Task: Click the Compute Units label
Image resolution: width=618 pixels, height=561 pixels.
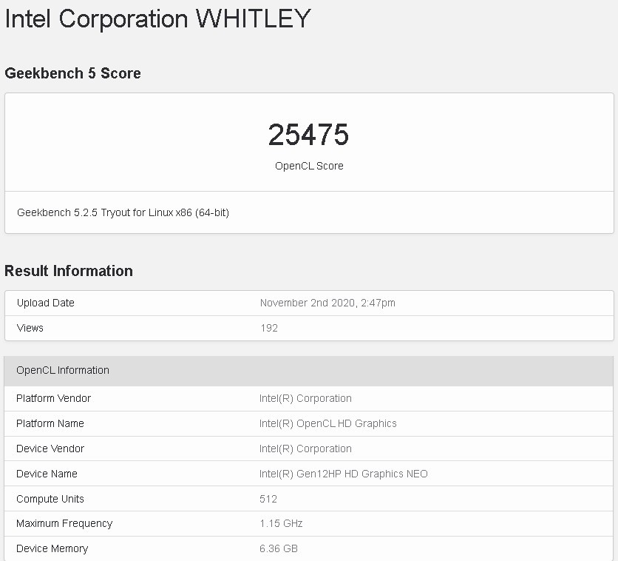Action: click(x=50, y=499)
